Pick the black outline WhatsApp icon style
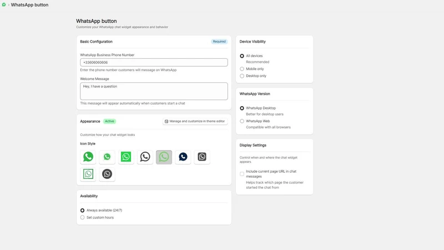The width and height of the screenshot is (444, 250). [x=145, y=157]
